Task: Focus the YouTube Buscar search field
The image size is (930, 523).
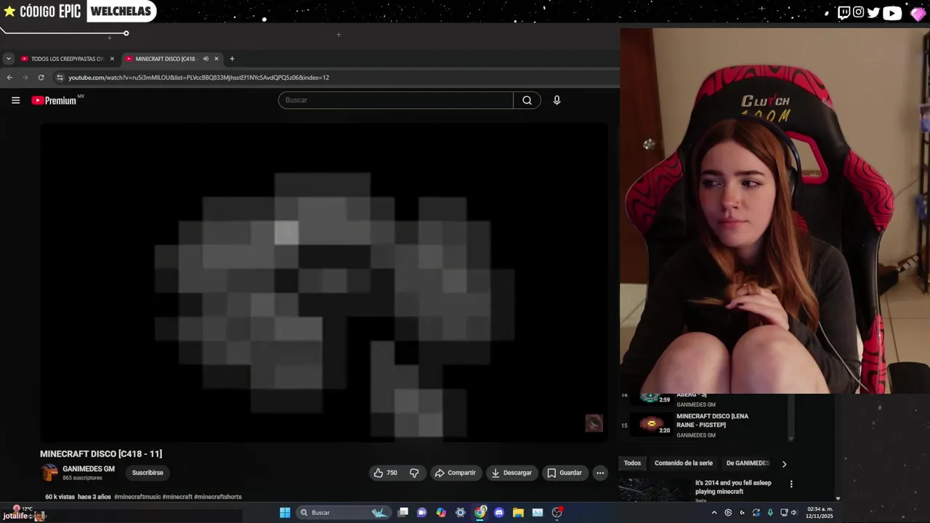Action: 396,100
